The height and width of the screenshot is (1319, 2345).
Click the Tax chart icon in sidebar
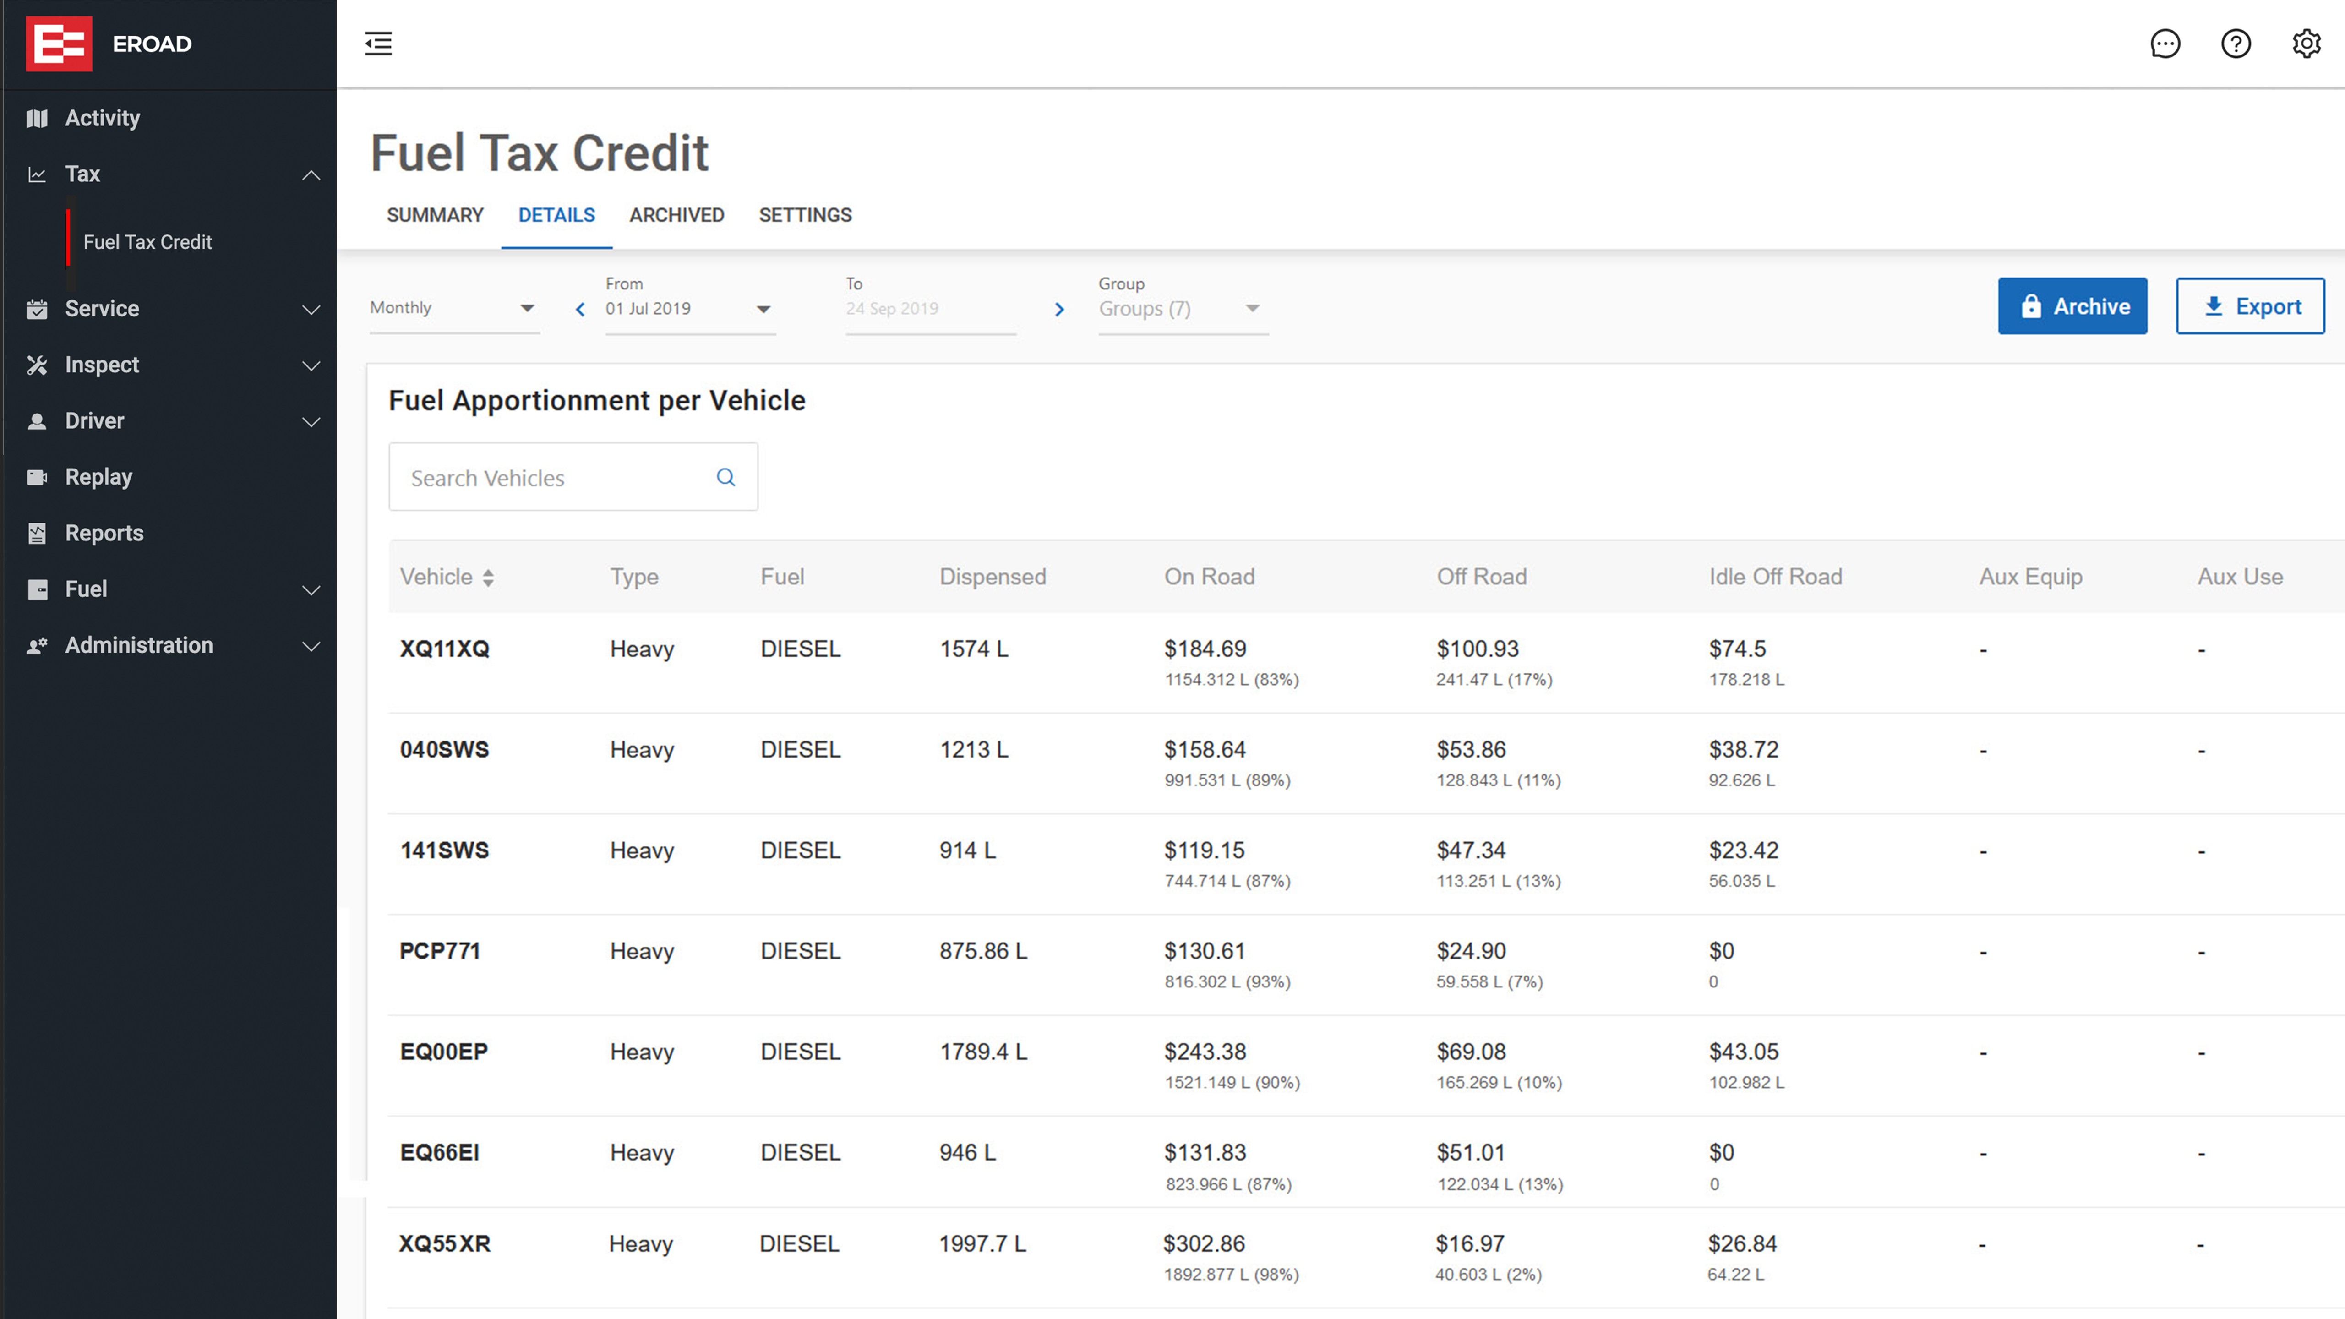(x=37, y=174)
